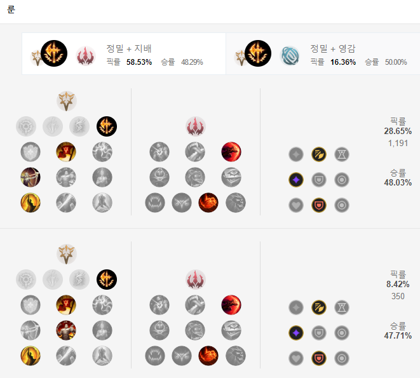Click Triumph rune in the 28.65% build

pos(66,152)
